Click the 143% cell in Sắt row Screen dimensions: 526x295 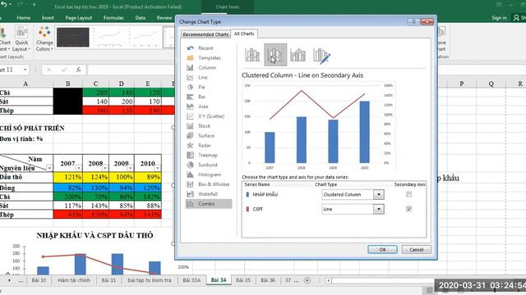coord(95,206)
